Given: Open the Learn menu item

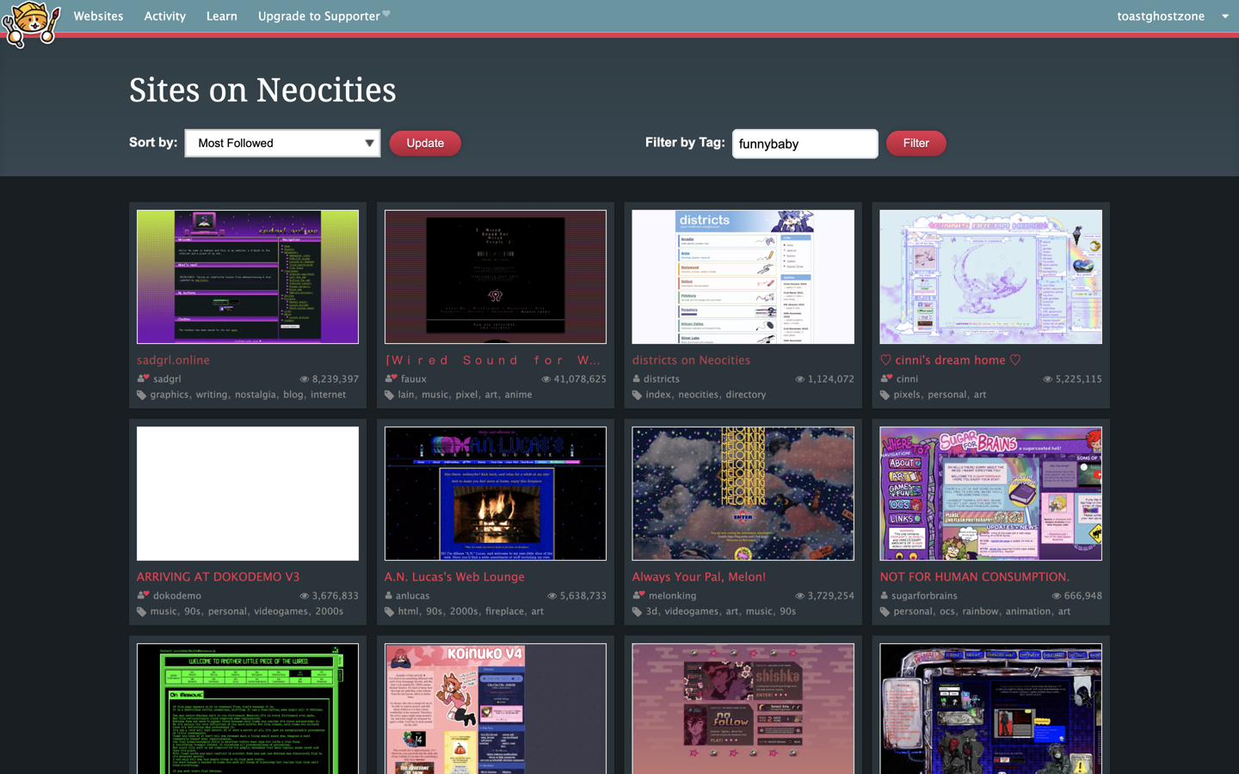Looking at the screenshot, I should coord(221,16).
